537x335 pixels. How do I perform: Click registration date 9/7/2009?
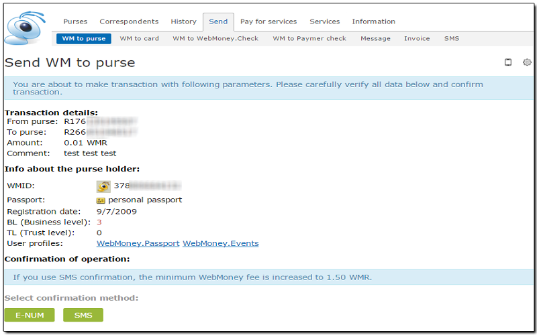[x=117, y=212]
